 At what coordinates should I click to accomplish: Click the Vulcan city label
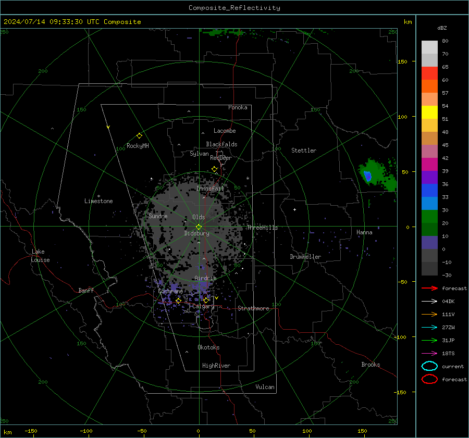coord(265,387)
